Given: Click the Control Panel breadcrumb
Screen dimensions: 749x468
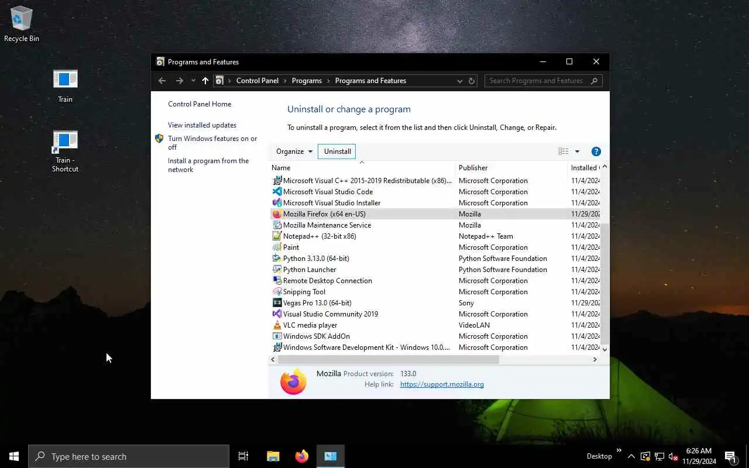Looking at the screenshot, I should pos(257,81).
